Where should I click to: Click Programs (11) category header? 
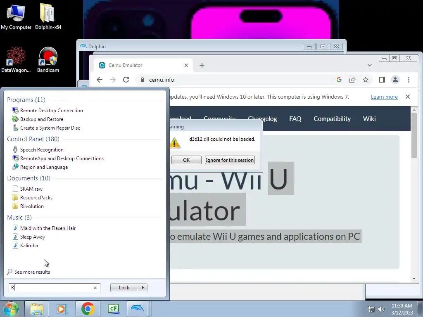coord(26,100)
